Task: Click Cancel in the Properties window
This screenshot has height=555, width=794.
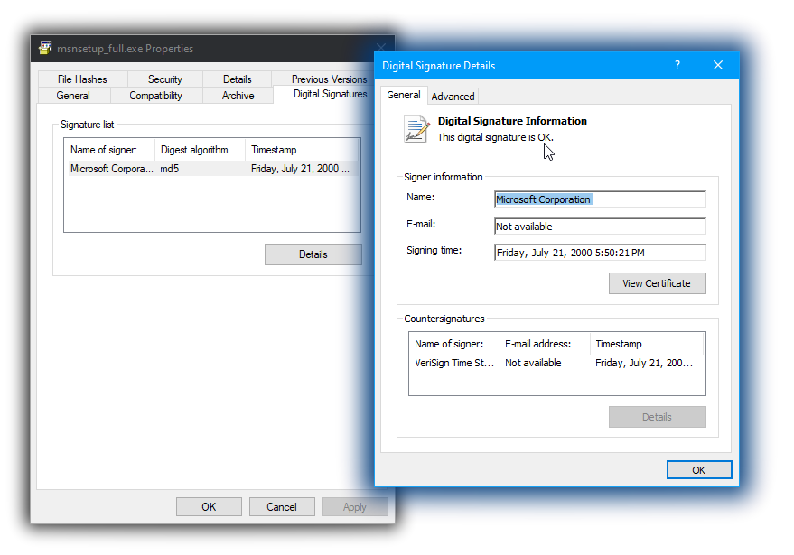Action: [x=282, y=507]
